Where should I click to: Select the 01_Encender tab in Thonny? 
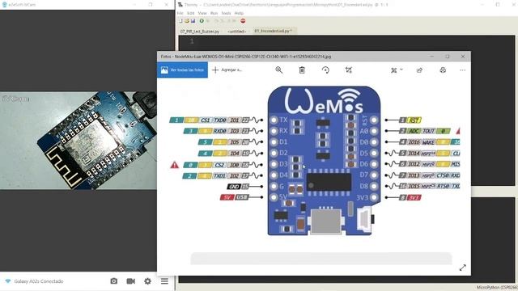274,31
